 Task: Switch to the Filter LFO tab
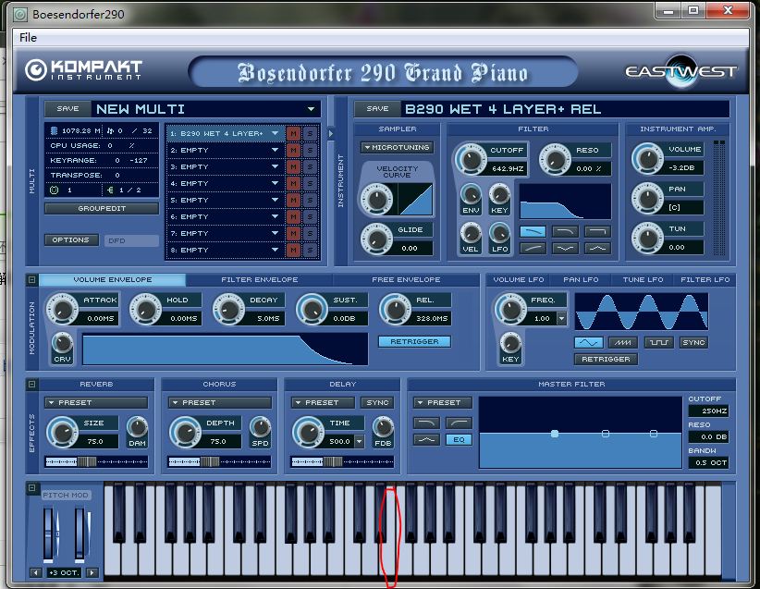[705, 280]
